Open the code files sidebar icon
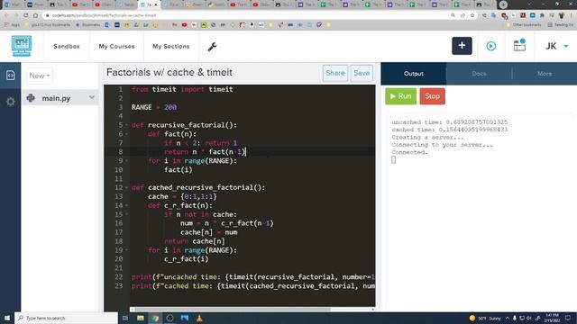The width and height of the screenshot is (577, 324). pyautogui.click(x=10, y=76)
